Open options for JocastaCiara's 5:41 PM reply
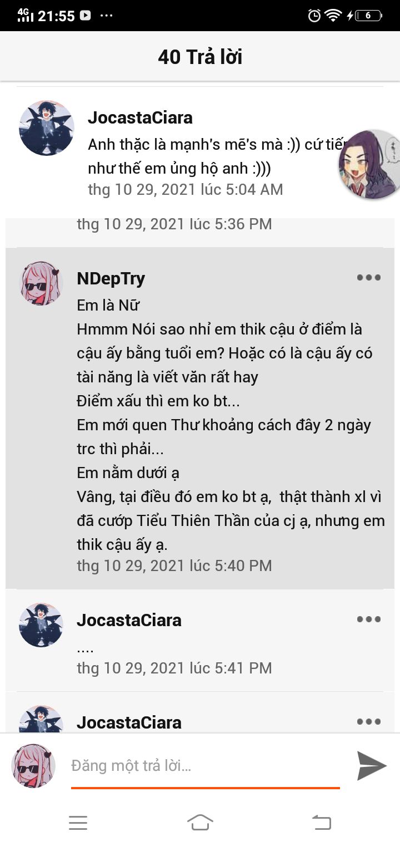The image size is (400, 846). [x=369, y=619]
